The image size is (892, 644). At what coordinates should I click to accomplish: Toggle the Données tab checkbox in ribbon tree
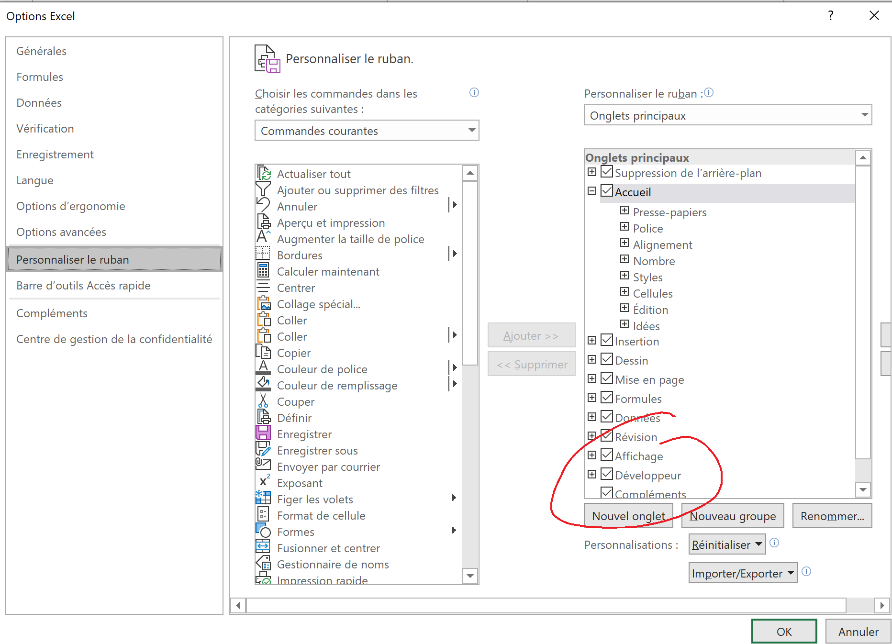[x=607, y=416]
